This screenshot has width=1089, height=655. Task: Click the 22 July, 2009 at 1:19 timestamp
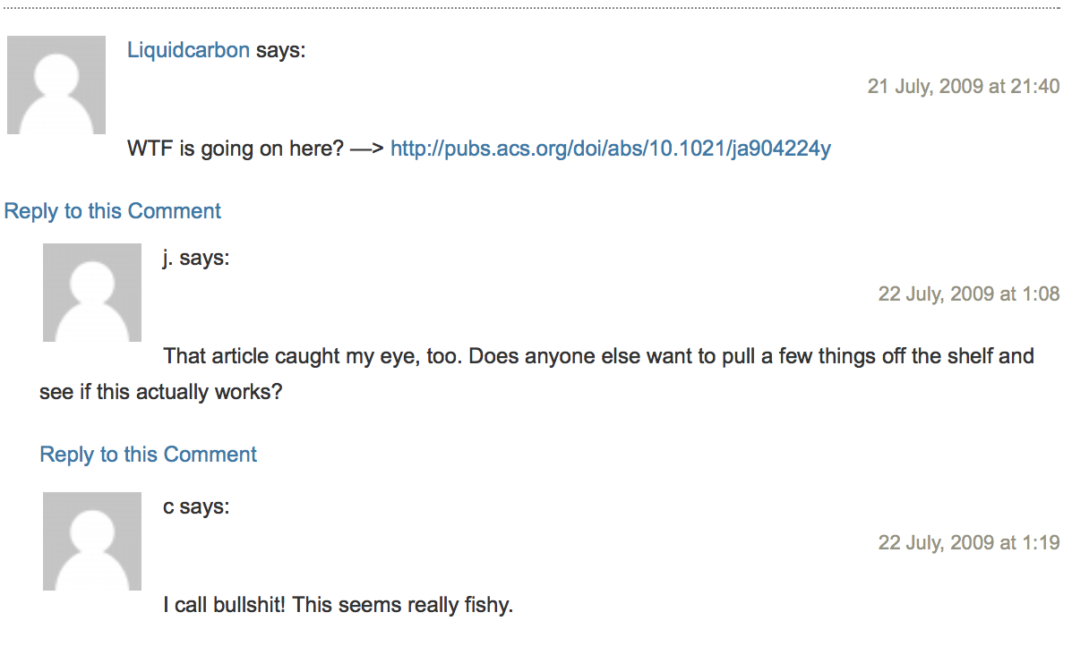pos(969,543)
